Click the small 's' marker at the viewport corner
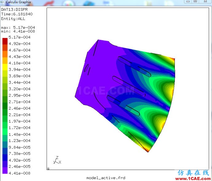The height and width of the screenshot is (181, 212). [x=49, y=168]
